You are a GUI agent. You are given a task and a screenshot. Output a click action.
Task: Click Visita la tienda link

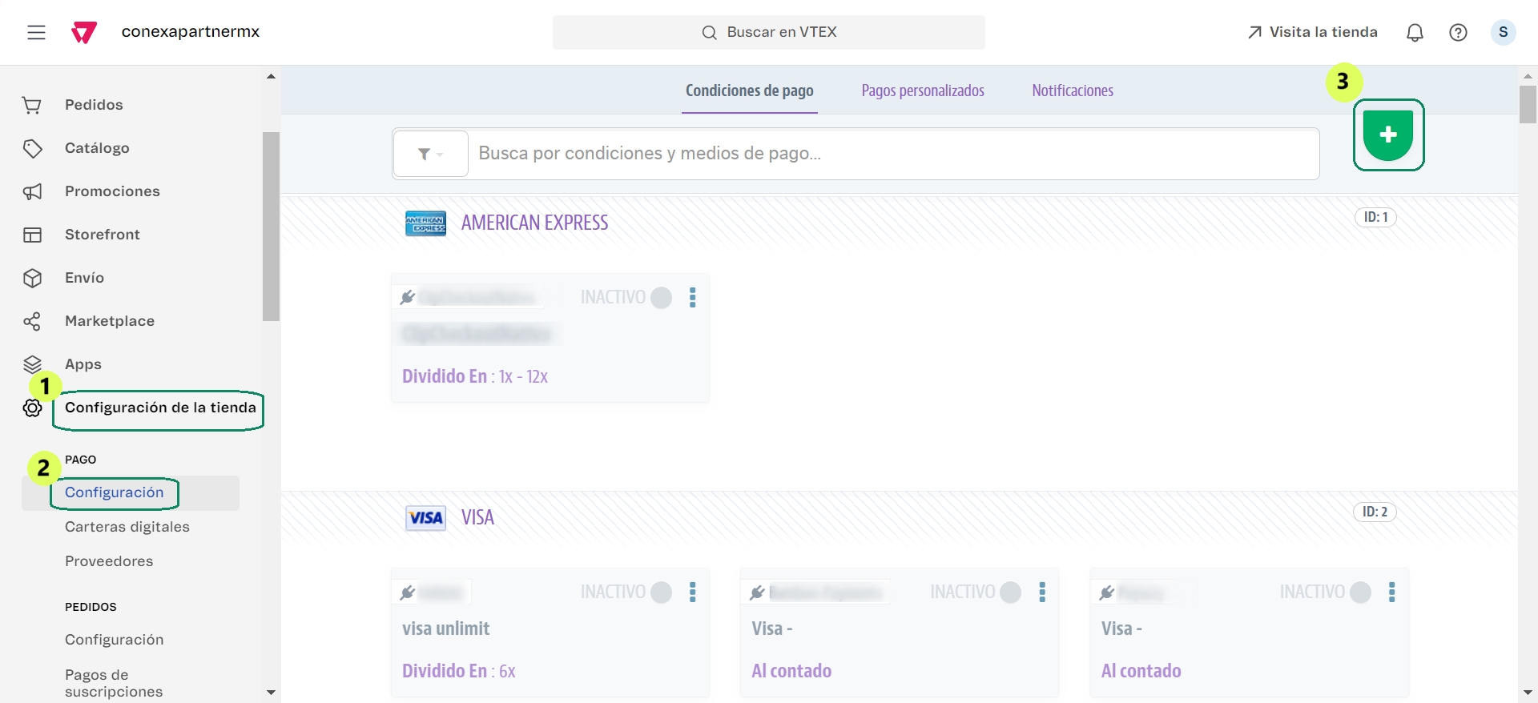1312,32
